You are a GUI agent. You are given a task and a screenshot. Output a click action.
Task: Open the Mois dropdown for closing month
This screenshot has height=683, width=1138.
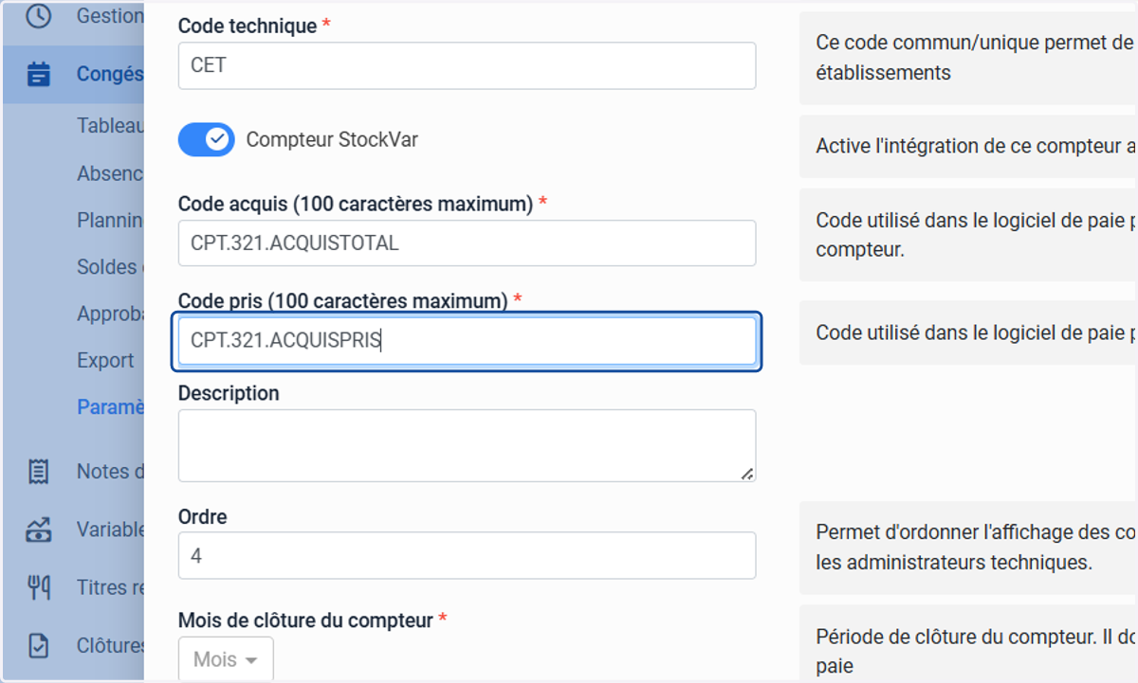point(226,659)
